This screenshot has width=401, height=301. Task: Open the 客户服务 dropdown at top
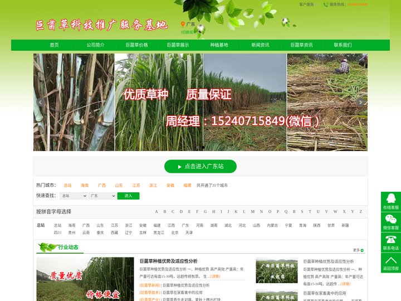308,4
